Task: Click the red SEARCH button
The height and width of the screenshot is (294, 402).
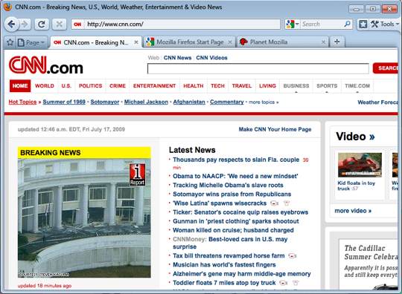Action: pyautogui.click(x=386, y=68)
